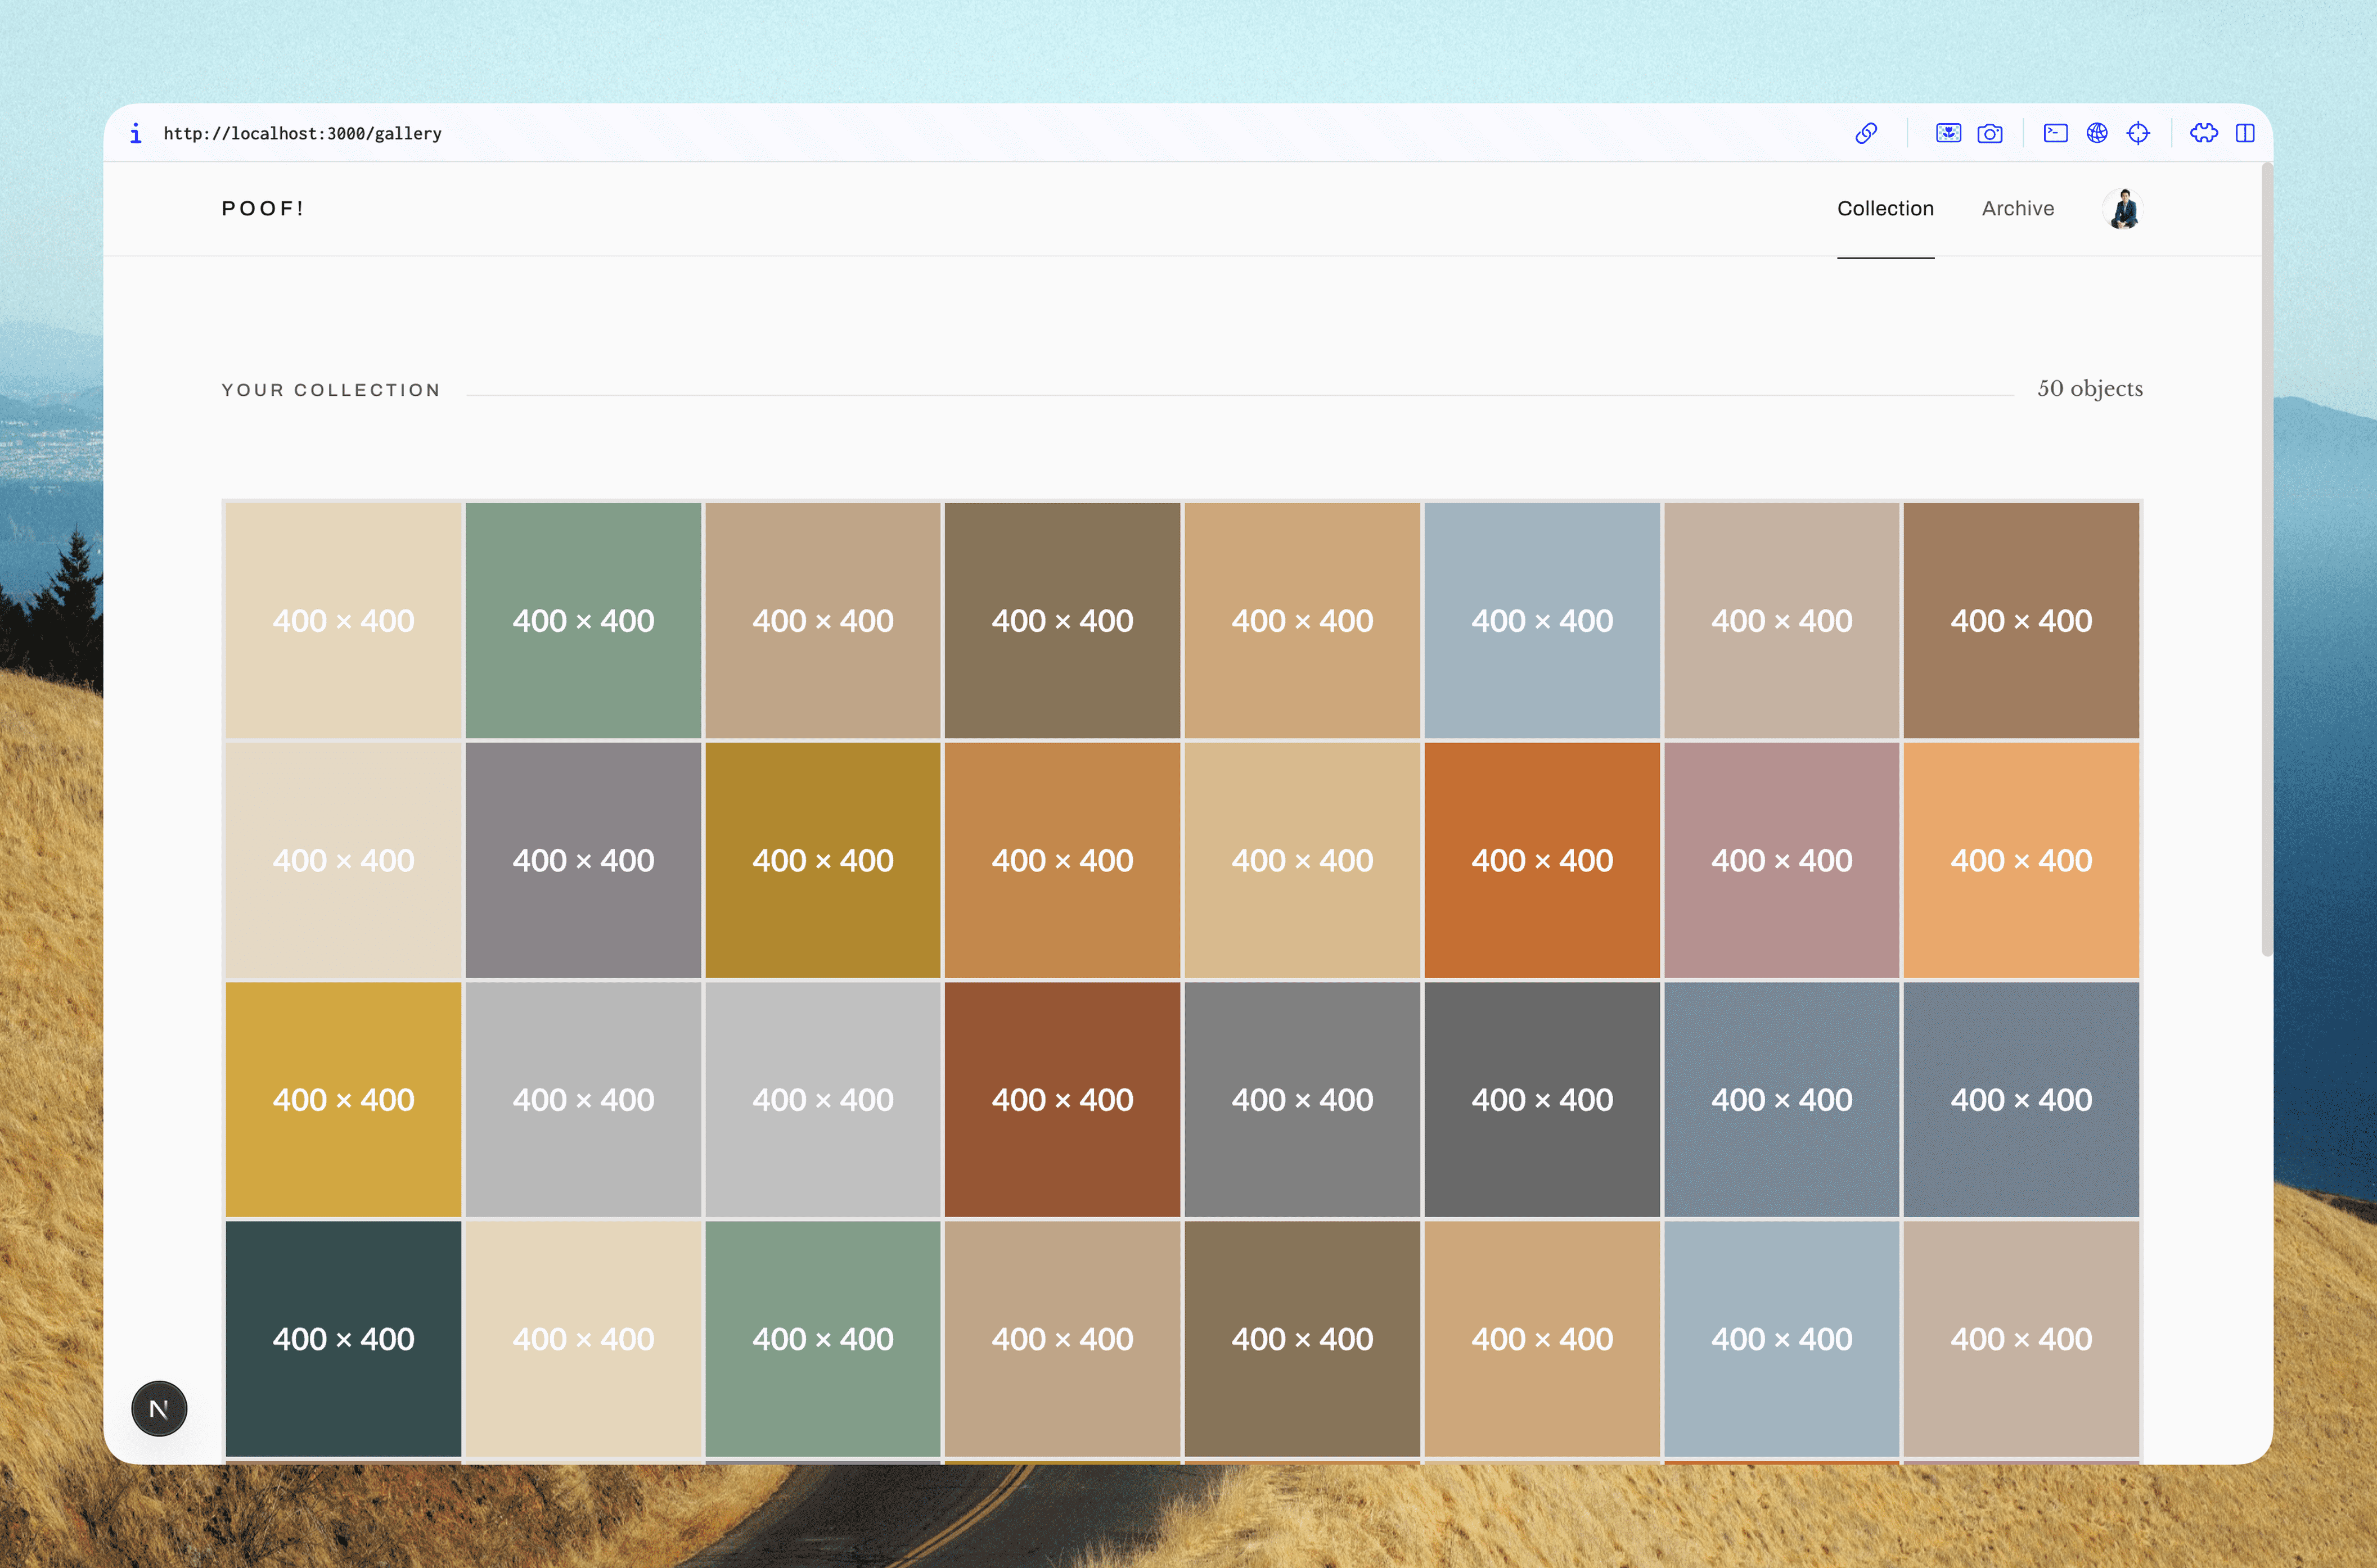Click the dark teal 400 × 400 tile

coord(343,1338)
